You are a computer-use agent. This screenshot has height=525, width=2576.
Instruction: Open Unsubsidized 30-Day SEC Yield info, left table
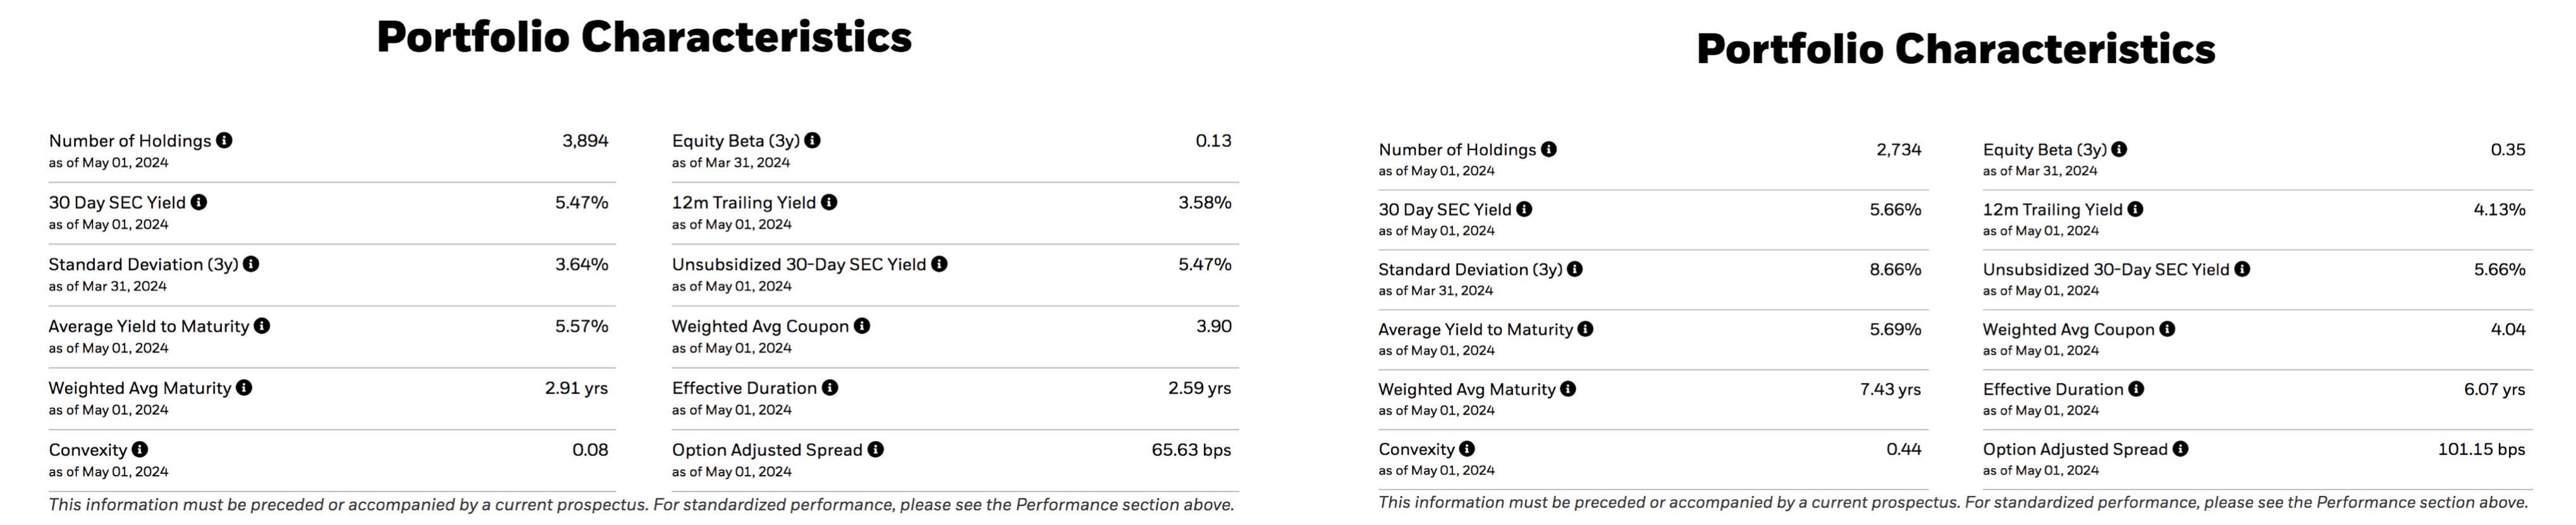939,264
